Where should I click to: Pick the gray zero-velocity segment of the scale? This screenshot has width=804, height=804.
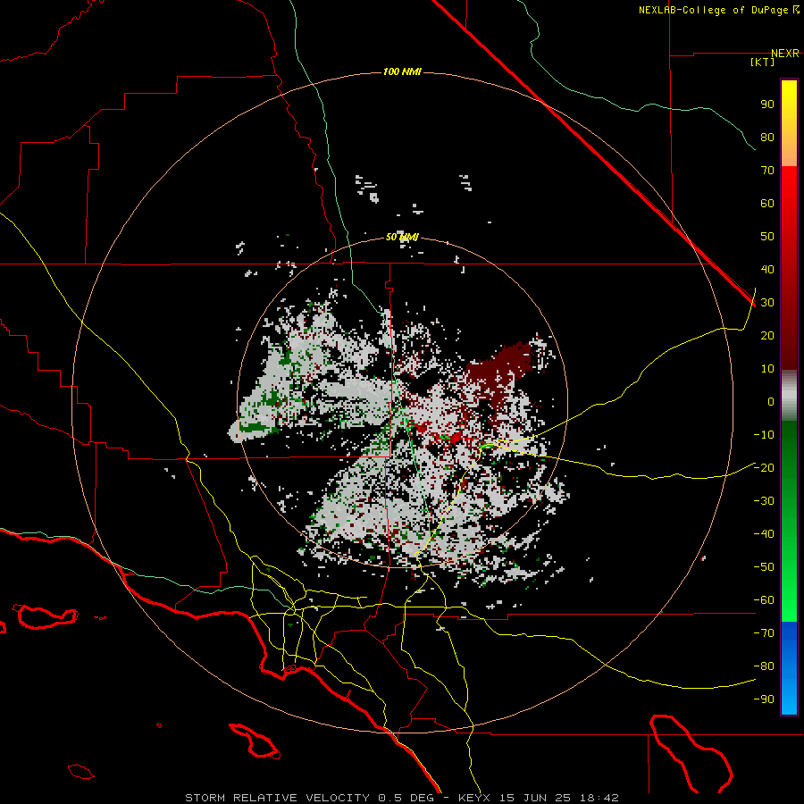[x=789, y=396]
